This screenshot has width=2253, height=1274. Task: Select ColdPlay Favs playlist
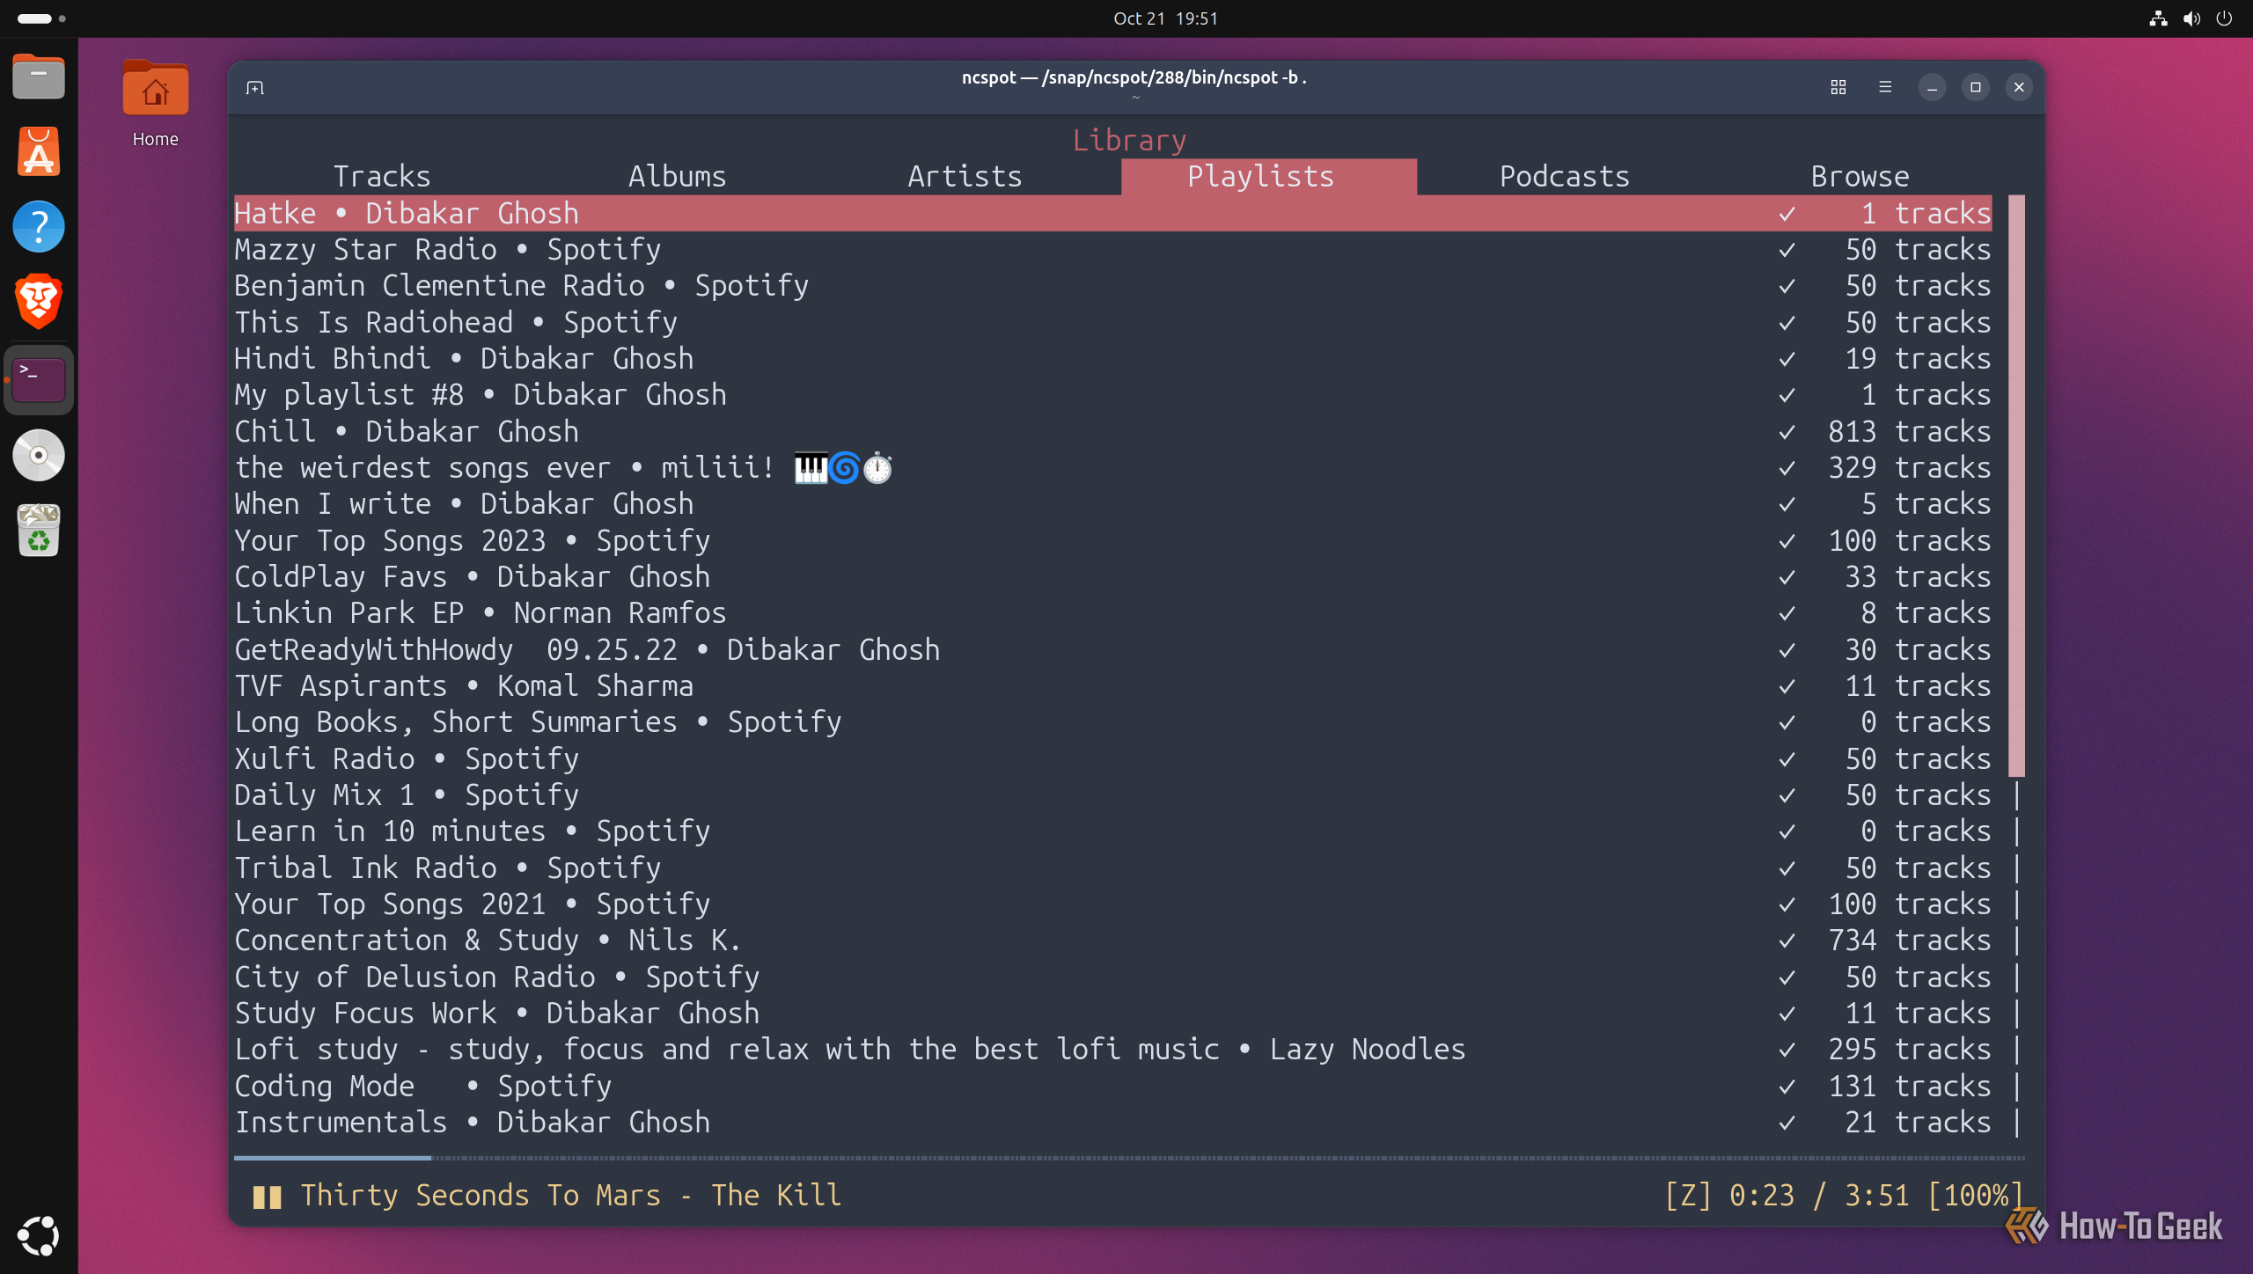1112,577
